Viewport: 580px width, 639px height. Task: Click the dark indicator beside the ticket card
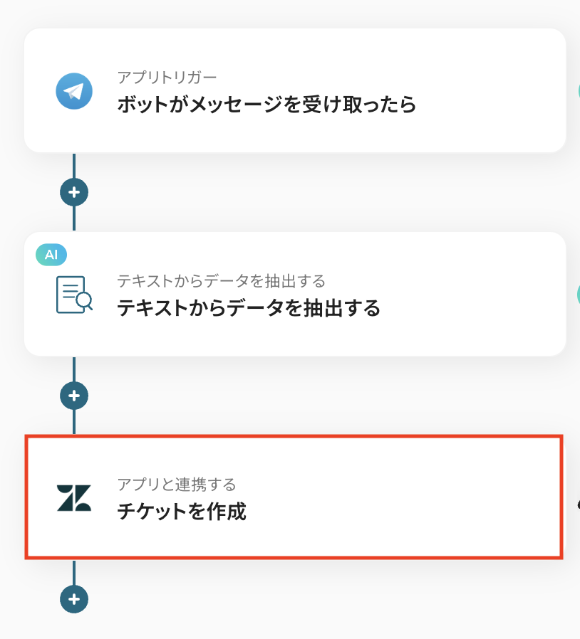coord(577,503)
